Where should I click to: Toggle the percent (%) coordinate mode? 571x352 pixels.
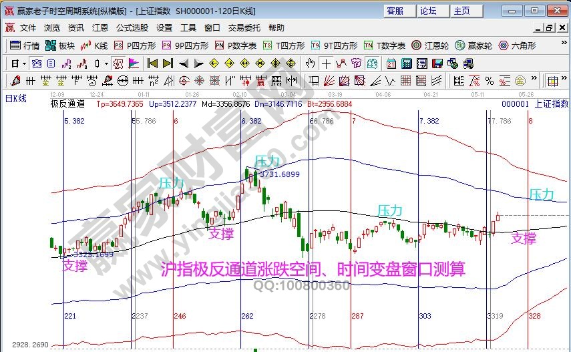coord(489,81)
